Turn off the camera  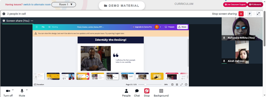[x=8, y=93]
